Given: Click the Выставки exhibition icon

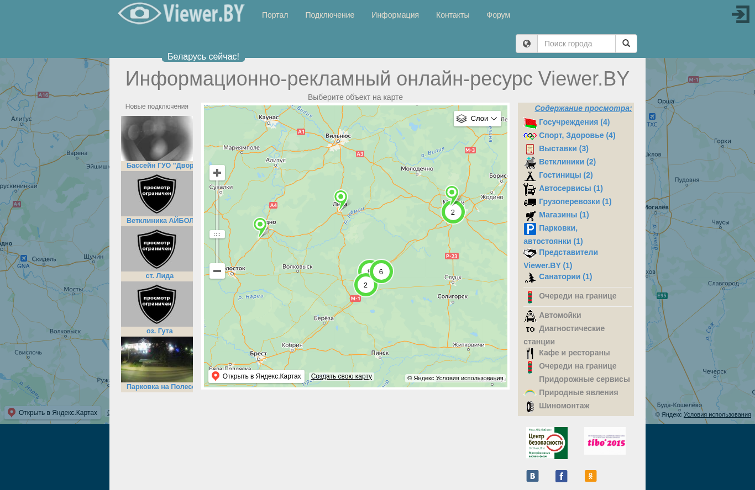Looking at the screenshot, I should [x=530, y=149].
